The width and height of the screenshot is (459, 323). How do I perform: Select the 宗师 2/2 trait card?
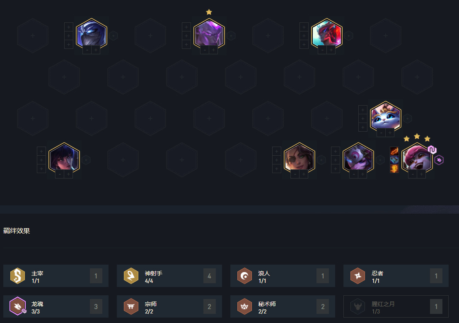169,306
